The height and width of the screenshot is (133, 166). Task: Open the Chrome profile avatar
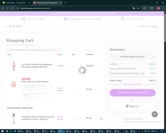click(x=158, y=8)
